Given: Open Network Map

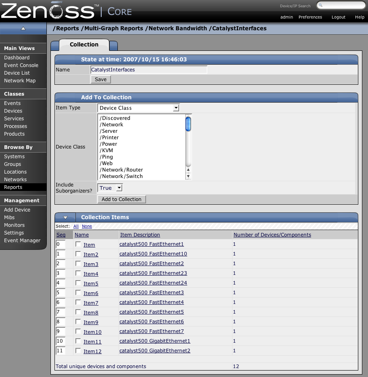Looking at the screenshot, I should pyautogui.click(x=20, y=81).
